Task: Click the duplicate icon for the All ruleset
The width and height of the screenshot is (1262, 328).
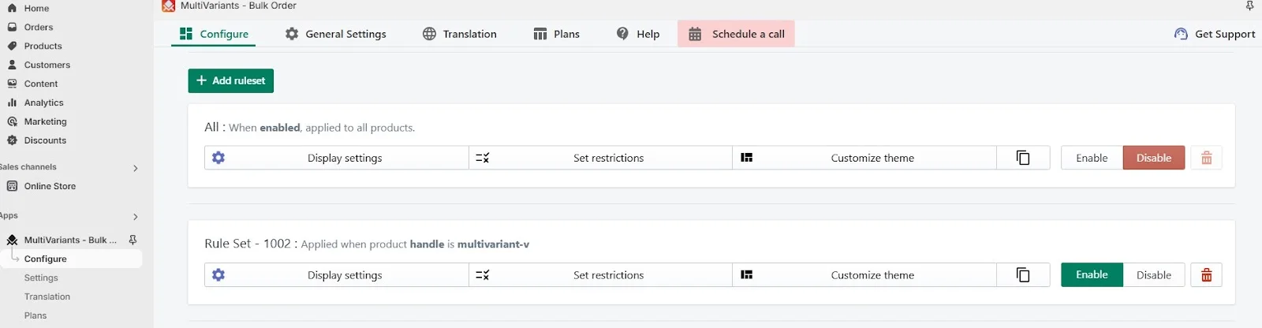Action: (x=1023, y=158)
